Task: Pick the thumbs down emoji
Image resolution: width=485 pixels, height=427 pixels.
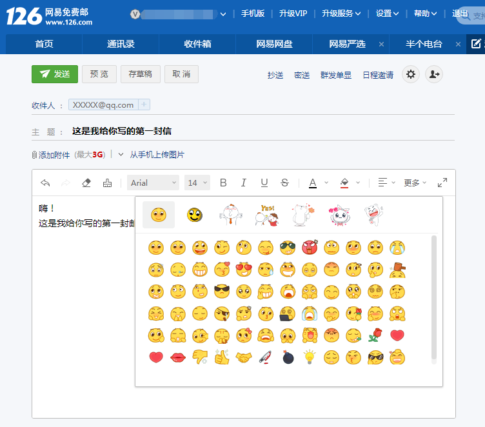Action: coord(199,357)
